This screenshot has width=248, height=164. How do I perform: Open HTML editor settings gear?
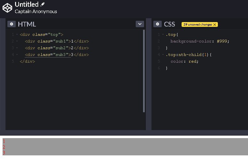click(11, 24)
